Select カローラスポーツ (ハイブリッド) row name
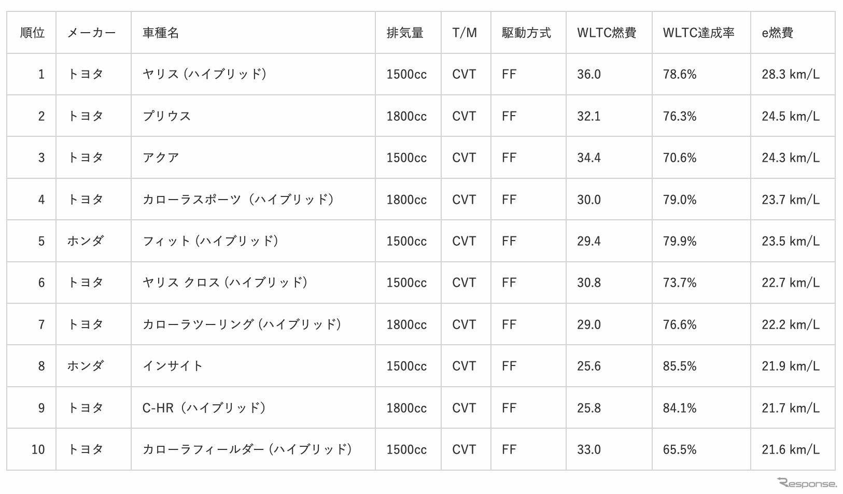The height and width of the screenshot is (494, 843). 238,200
